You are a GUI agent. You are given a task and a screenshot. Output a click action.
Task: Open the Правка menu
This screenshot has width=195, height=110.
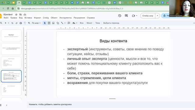pyautogui.click(x=14, y=18)
